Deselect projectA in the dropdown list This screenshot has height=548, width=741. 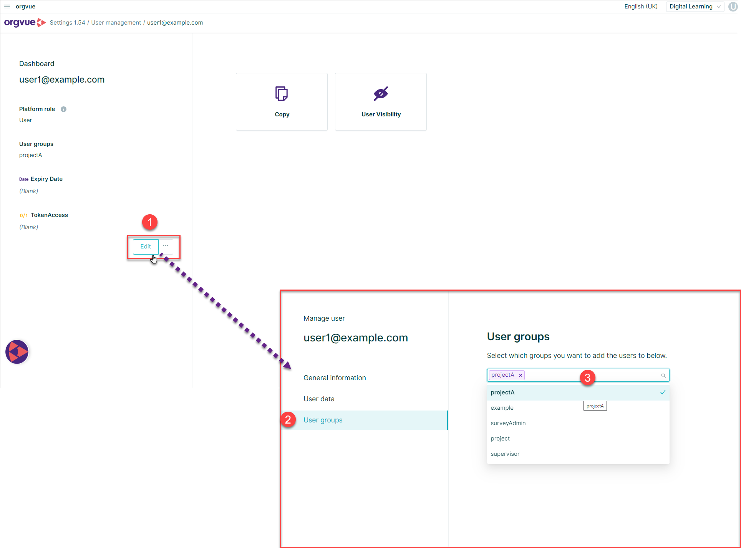(578, 392)
